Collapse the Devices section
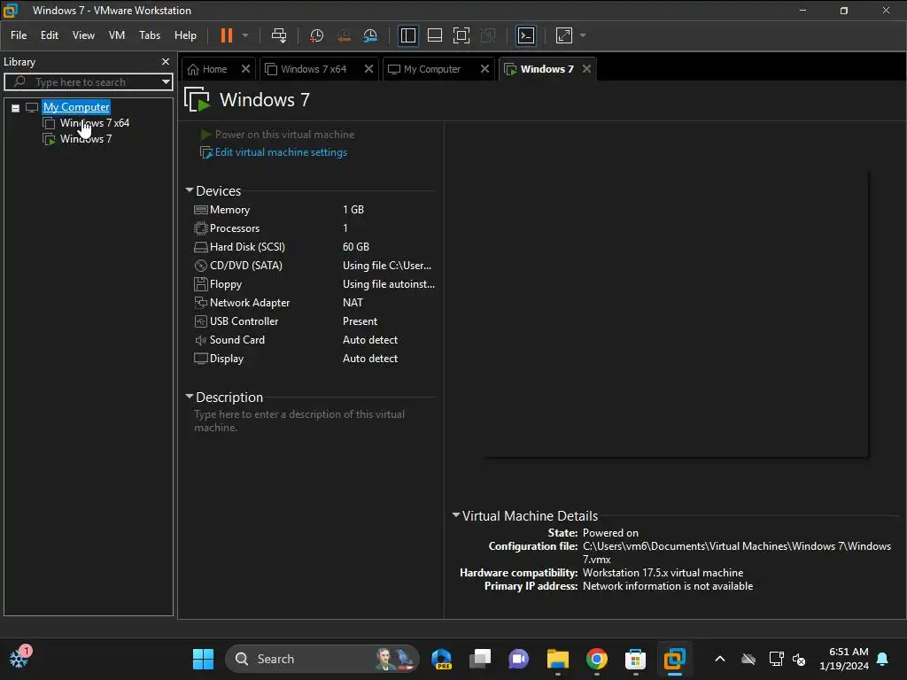 click(x=190, y=190)
